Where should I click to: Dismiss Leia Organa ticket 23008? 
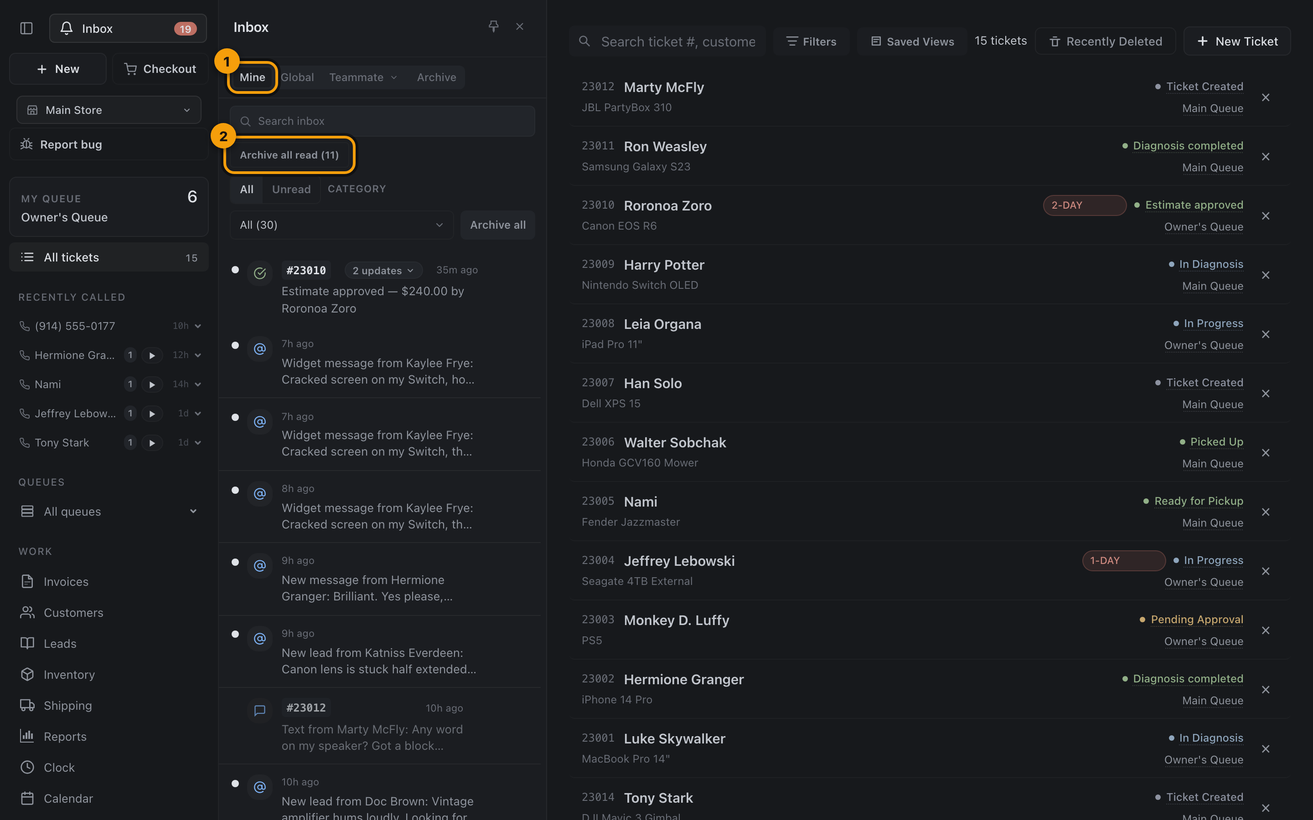[1266, 335]
